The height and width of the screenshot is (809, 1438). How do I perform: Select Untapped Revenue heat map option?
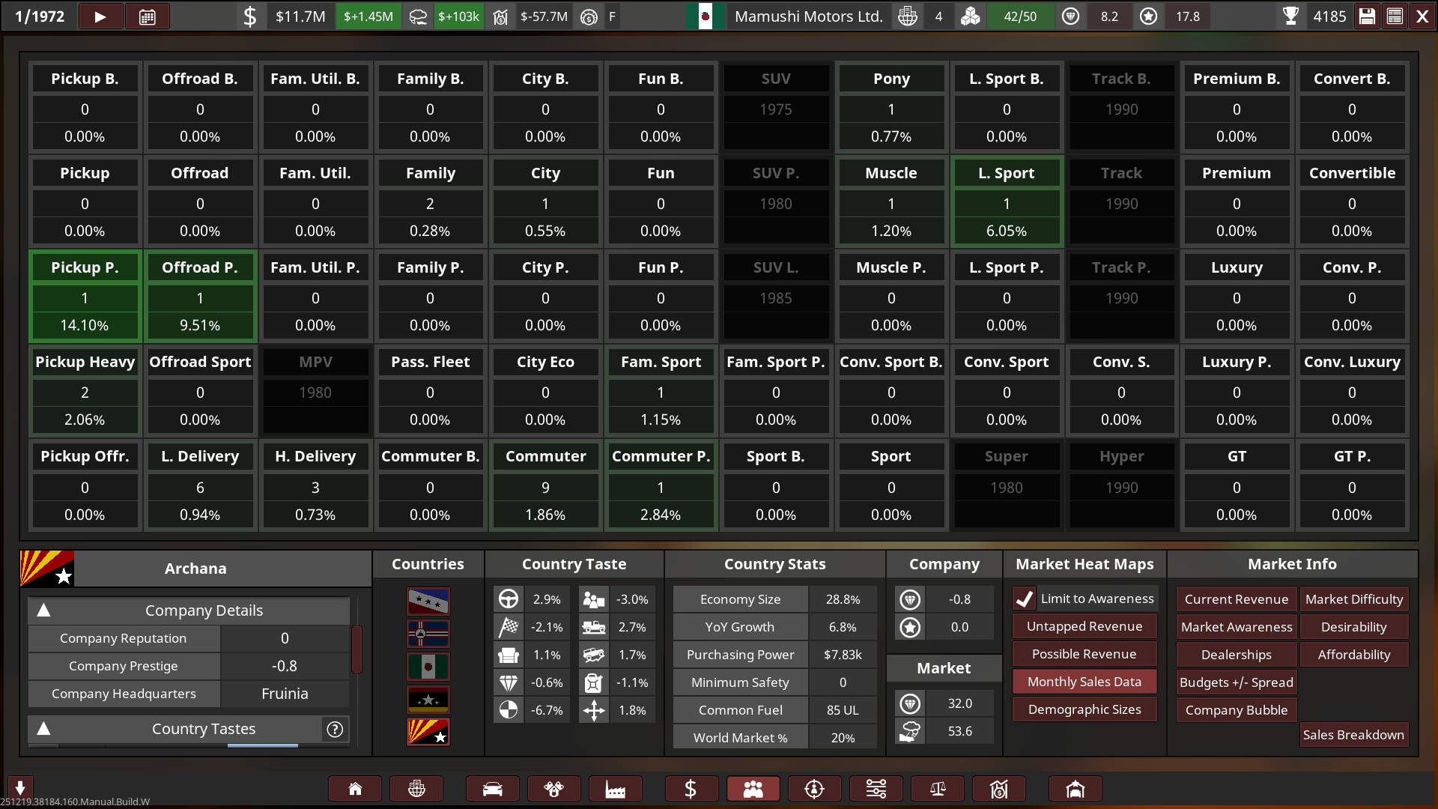tap(1084, 626)
